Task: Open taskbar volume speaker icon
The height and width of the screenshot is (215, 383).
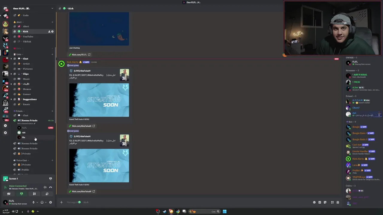Action: [x=13, y=211]
